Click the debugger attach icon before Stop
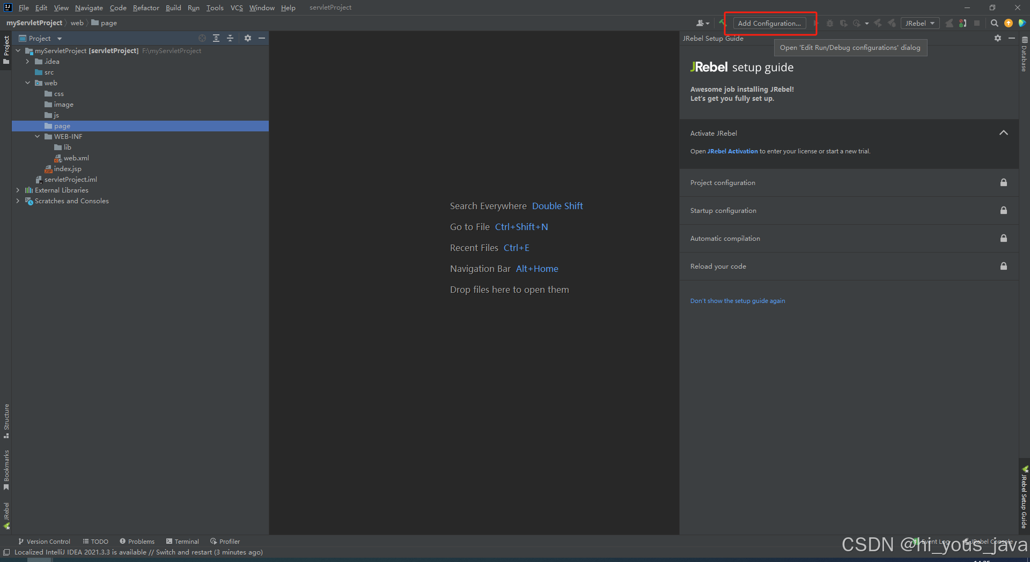 click(x=963, y=23)
